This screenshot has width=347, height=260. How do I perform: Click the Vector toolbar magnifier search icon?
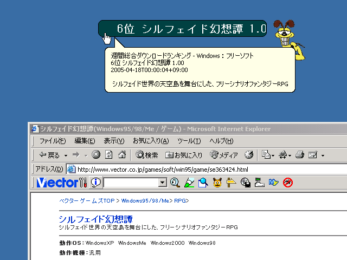click(x=175, y=183)
